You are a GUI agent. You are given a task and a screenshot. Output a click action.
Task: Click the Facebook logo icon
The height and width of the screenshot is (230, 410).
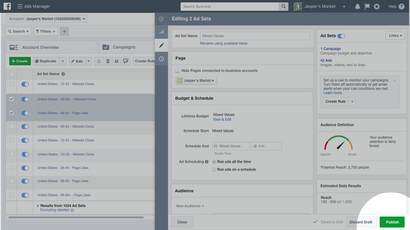[x=7, y=6]
